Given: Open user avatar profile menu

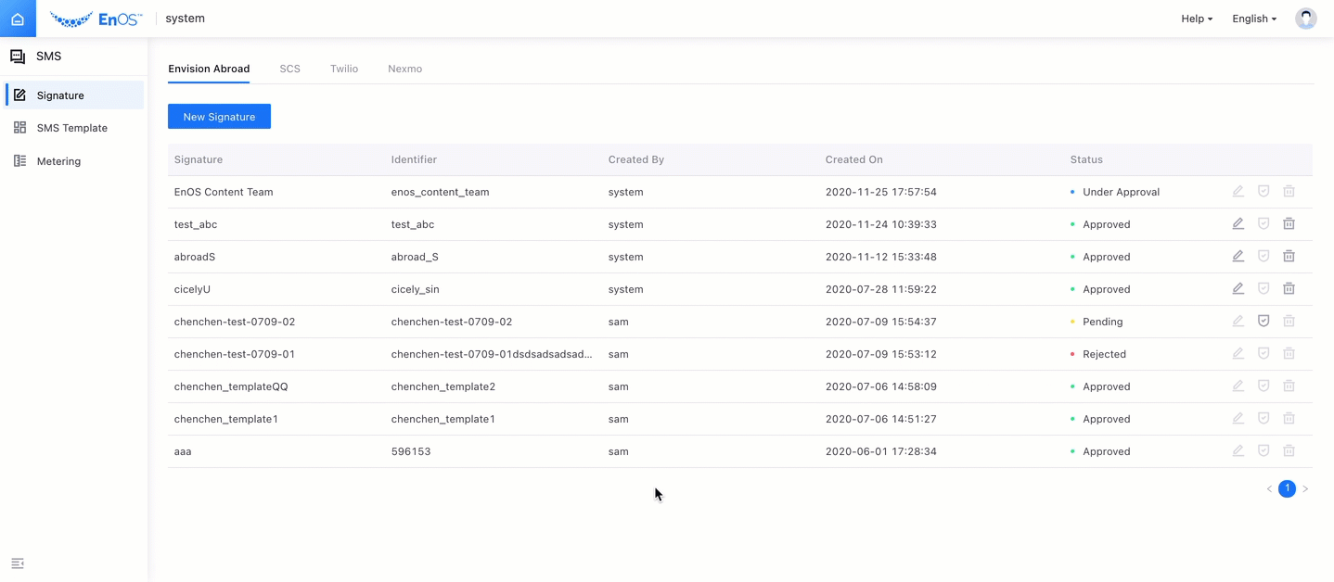Looking at the screenshot, I should 1305,19.
